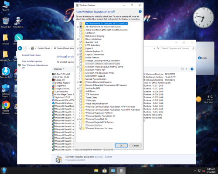Click the help icon in Windows Features dialog
This screenshot has width=218, height=174.
click(140, 11)
